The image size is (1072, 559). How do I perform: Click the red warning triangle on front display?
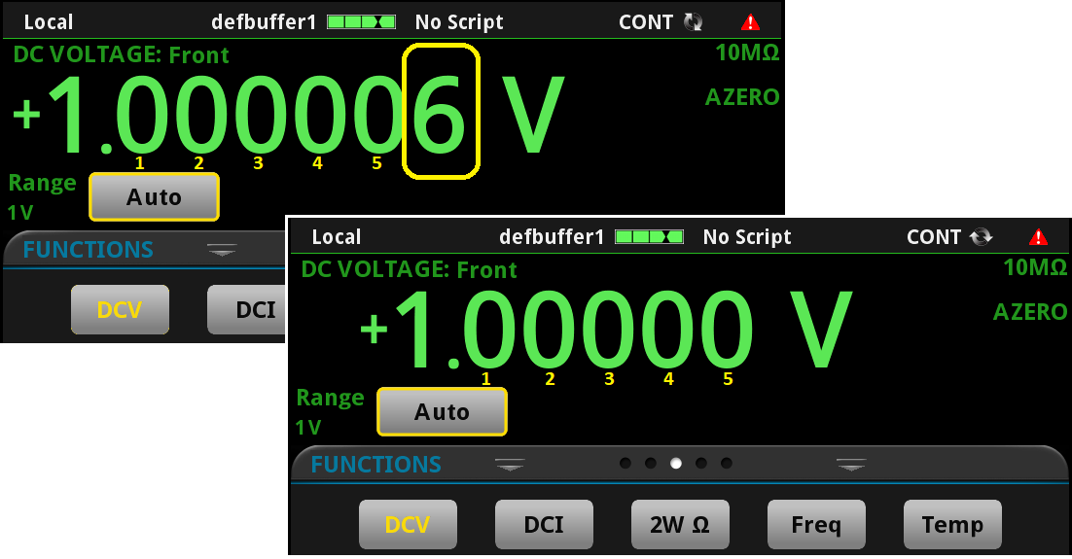(1038, 236)
